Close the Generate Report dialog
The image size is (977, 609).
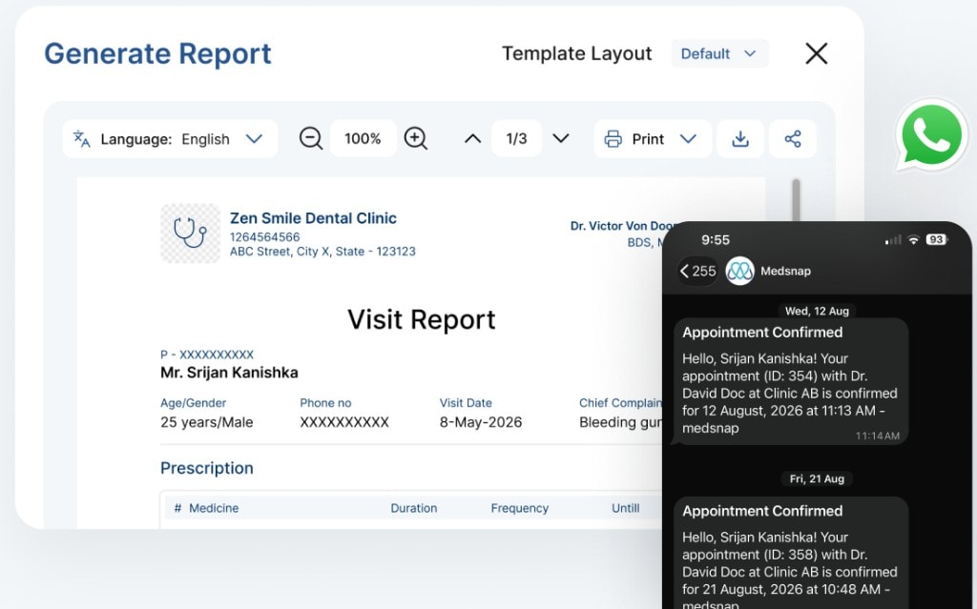817,53
